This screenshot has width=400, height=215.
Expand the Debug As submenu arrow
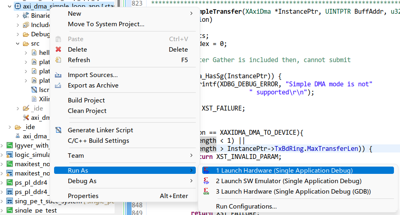pos(191,181)
